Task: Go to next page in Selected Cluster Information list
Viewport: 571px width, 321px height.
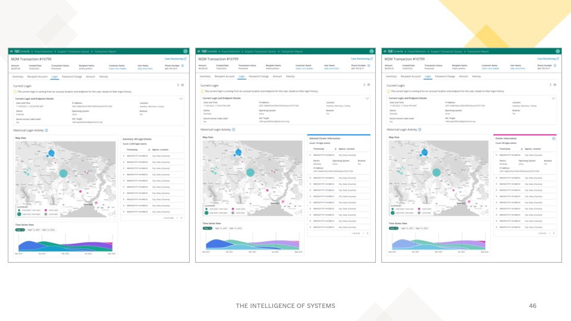Action: coord(368,233)
